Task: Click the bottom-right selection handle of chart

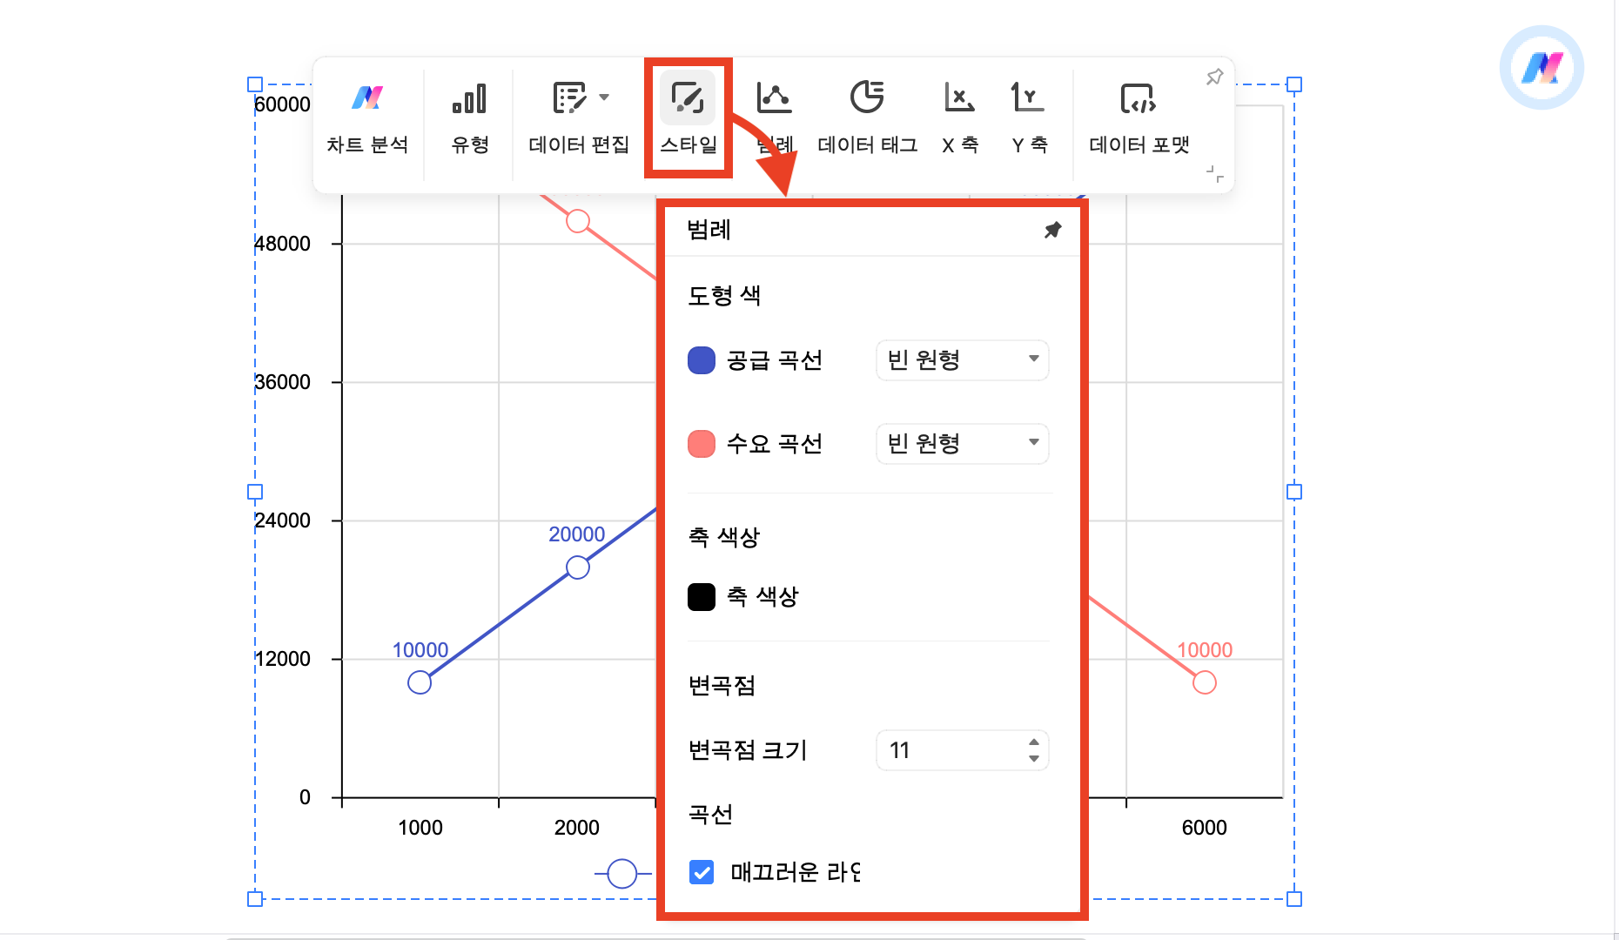Action: [x=1294, y=899]
